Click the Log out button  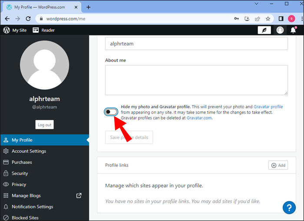click(45, 125)
